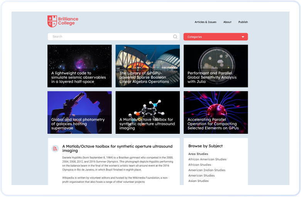
Task: Click the Matlab/Octave toolbox article heading
Action: point(117,148)
